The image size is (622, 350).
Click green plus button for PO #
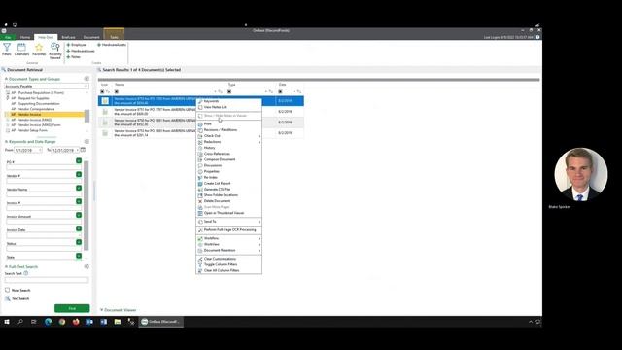[x=79, y=160]
